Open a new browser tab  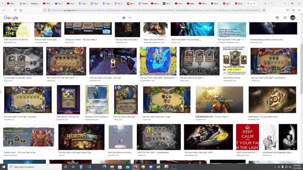coord(265,3)
